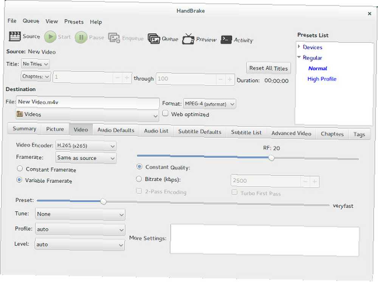378x282 pixels.
Task: Toggle the 2-Pass Encoding checkbox
Action: pos(139,191)
